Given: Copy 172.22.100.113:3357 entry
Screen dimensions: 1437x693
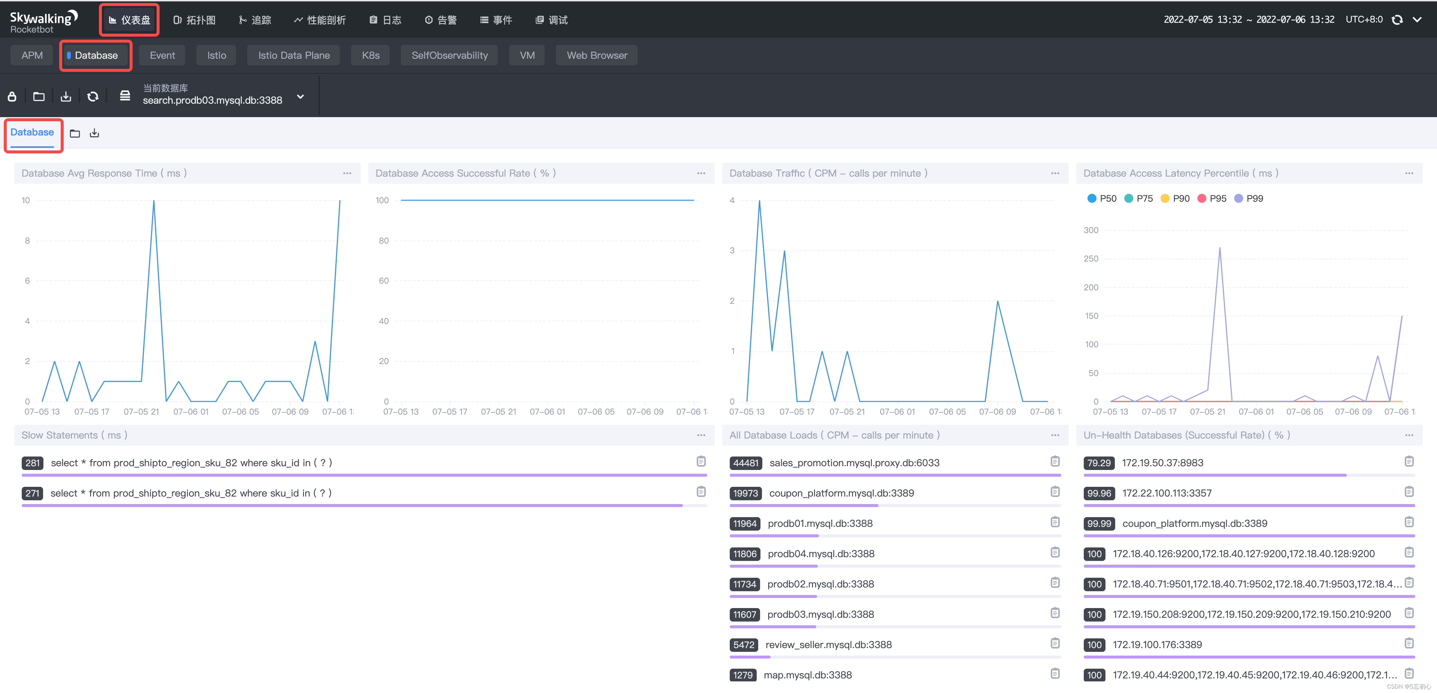Looking at the screenshot, I should 1409,491.
